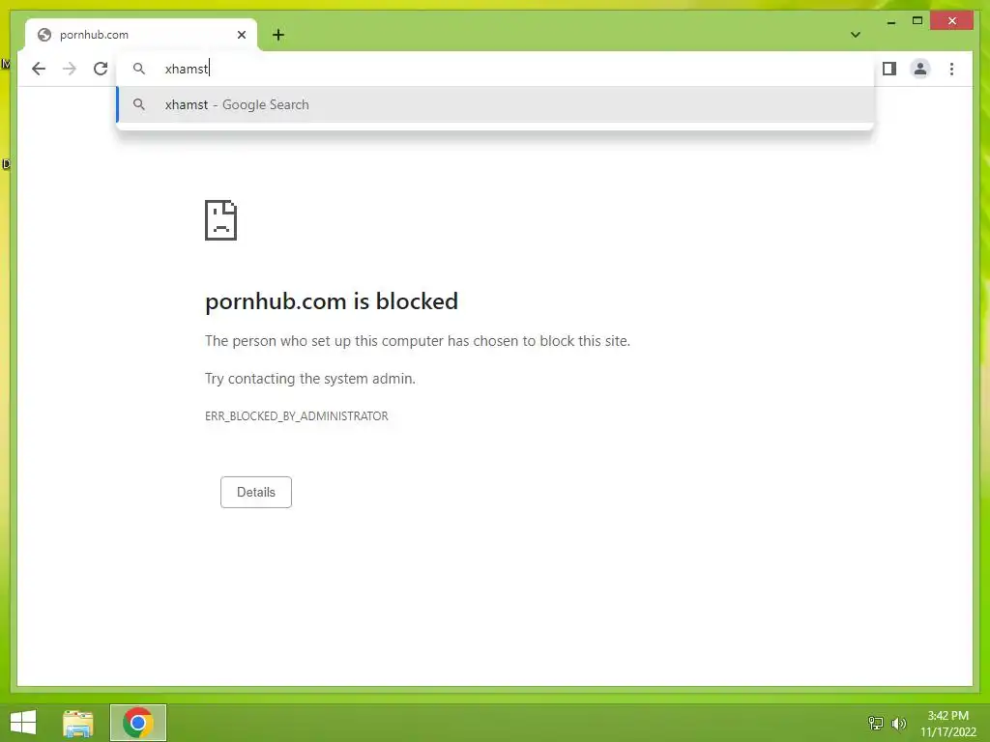Open a new tab with the plus button
The image size is (990, 742).
(x=278, y=35)
